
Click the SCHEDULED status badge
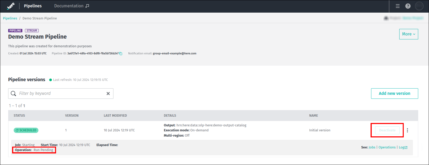(26, 130)
